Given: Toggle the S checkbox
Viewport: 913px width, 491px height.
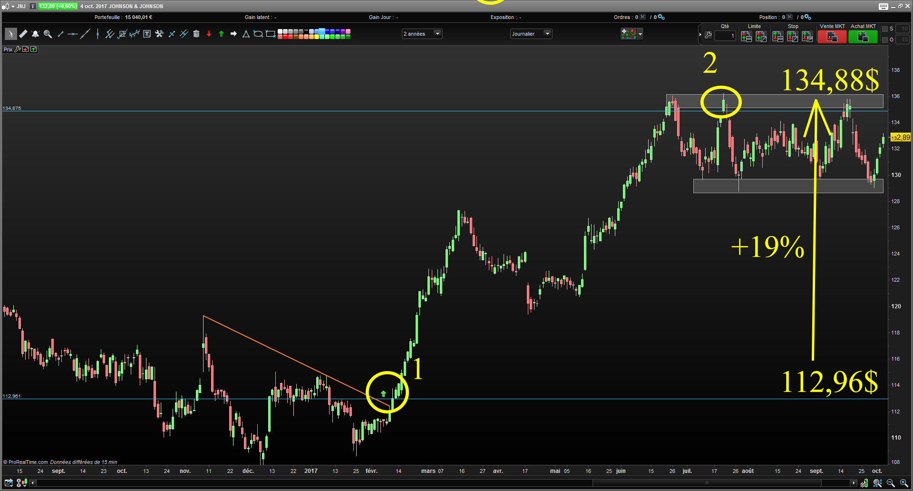Looking at the screenshot, I should click(885, 29).
